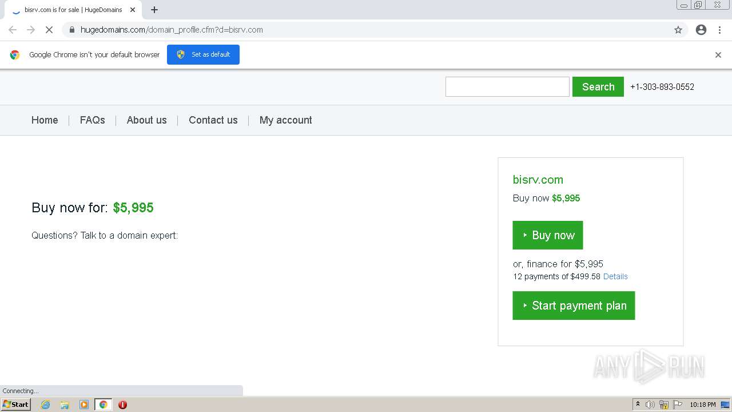Open Chrome three-dot menu

719,30
